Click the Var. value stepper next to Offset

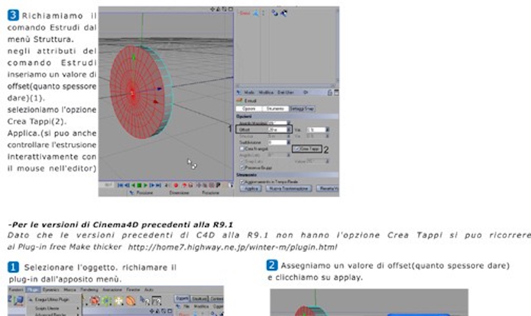click(327, 129)
